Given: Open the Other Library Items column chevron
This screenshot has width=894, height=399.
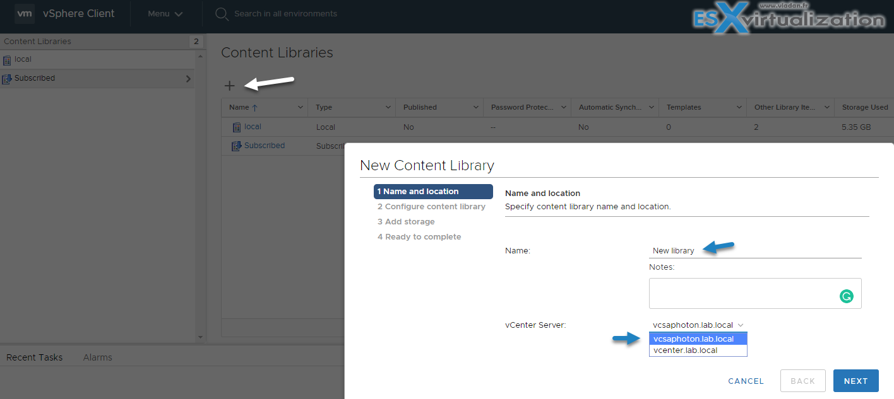Looking at the screenshot, I should (x=826, y=108).
